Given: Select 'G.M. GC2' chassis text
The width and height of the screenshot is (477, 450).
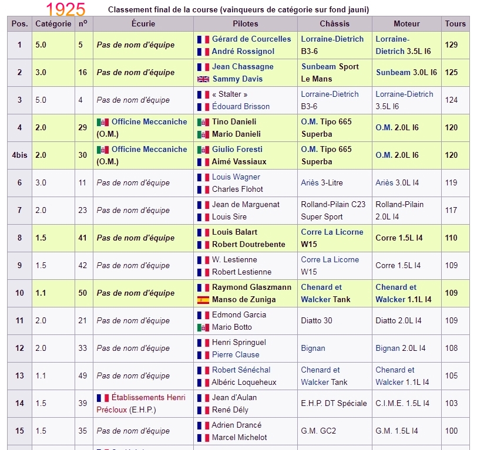Looking at the screenshot, I should coord(318,431).
